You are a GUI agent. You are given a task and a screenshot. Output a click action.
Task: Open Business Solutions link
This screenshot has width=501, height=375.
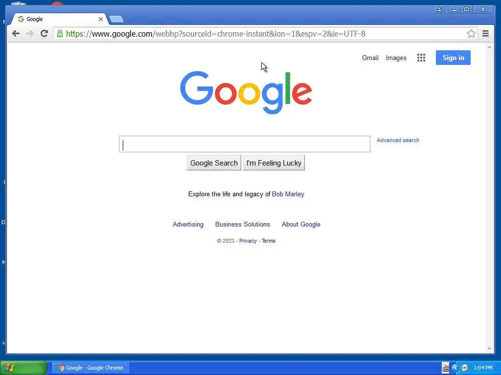point(243,225)
